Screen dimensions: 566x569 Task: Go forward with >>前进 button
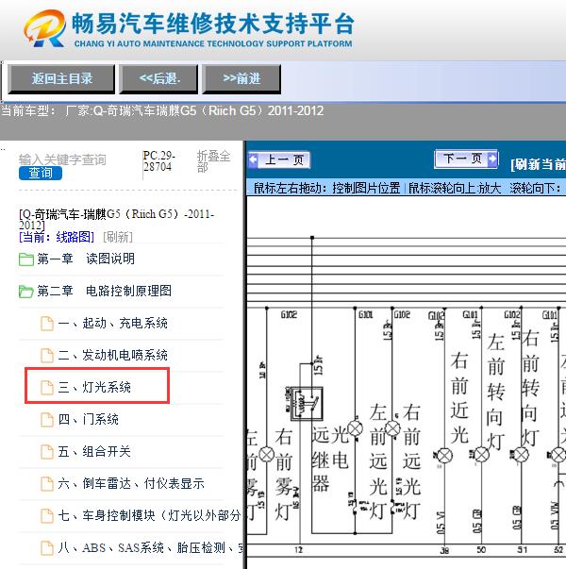coord(241,78)
